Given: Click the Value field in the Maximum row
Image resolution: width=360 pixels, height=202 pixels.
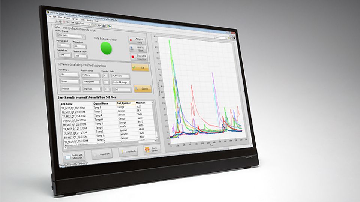Looking at the screenshot, I should point(121,90).
